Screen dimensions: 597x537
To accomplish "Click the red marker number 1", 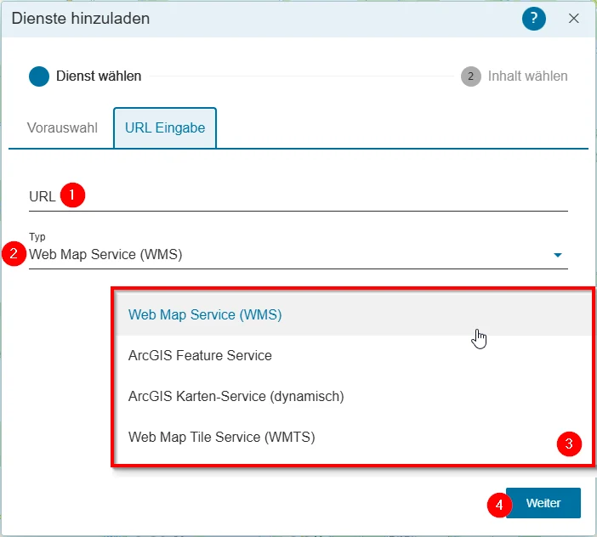I will tap(72, 195).
